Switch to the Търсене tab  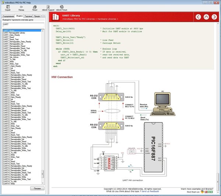click(28, 16)
